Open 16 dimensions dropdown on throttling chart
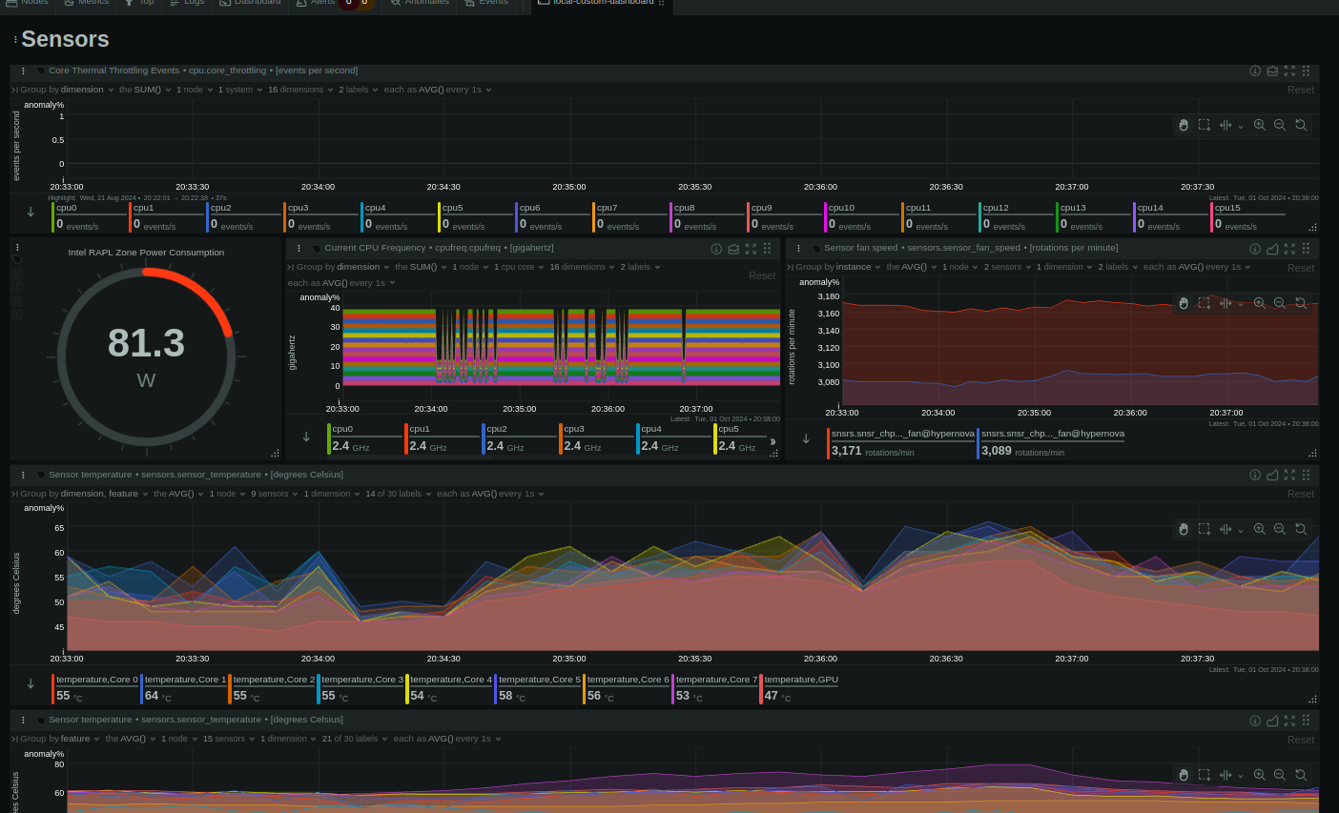1339x813 pixels. tap(300, 90)
